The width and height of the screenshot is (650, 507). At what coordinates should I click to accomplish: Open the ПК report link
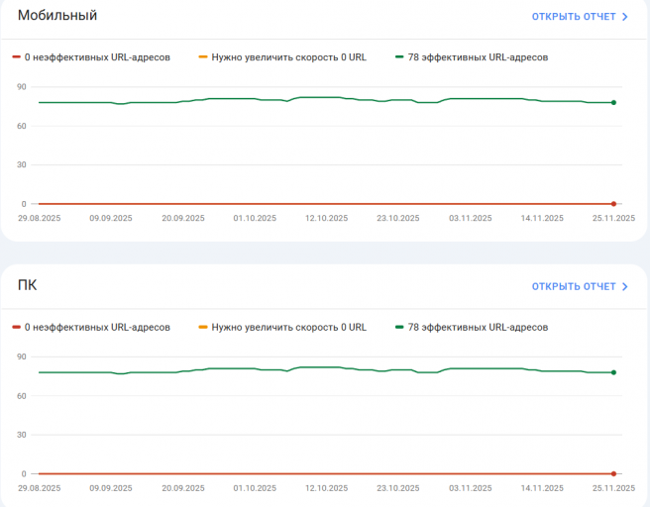pyautogui.click(x=573, y=287)
